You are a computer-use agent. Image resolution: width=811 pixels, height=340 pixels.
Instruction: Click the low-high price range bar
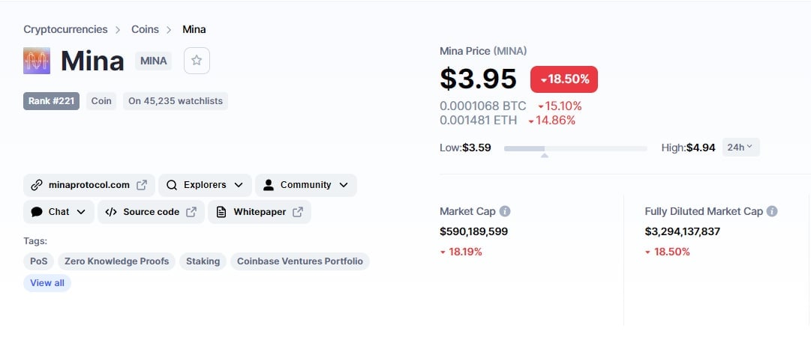pyautogui.click(x=575, y=148)
